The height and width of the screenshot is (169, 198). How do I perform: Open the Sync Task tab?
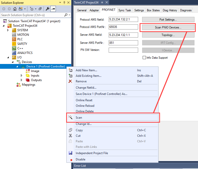pos(125,10)
